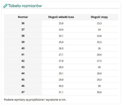
Task: Click the note about approximate dimensions in cm
Action: [35, 100]
